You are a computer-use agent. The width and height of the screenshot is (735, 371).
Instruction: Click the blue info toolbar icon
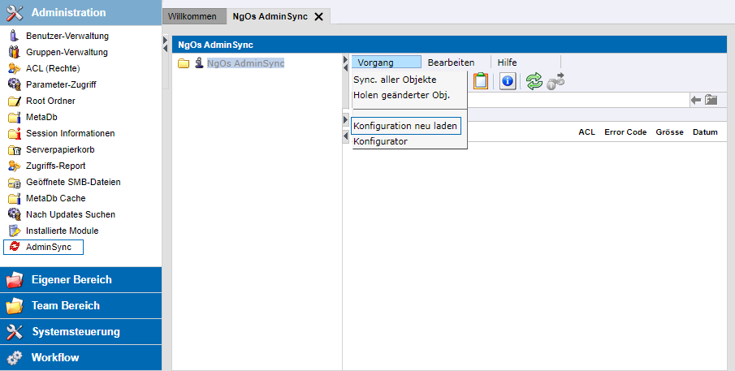pos(507,81)
